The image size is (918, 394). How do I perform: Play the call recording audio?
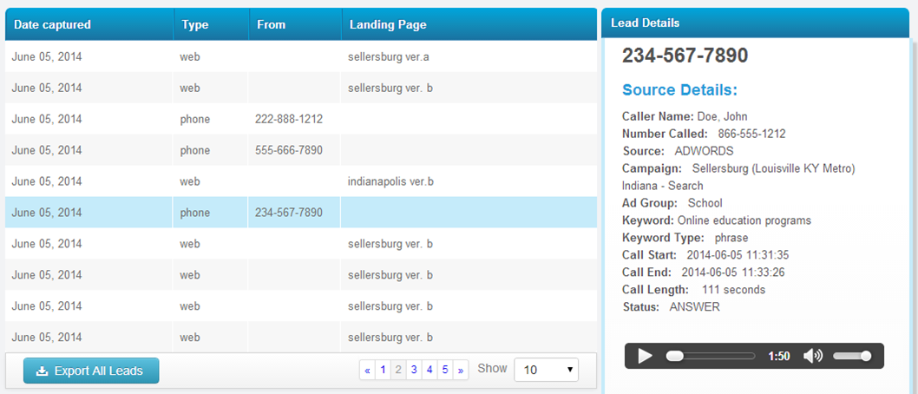[645, 356]
